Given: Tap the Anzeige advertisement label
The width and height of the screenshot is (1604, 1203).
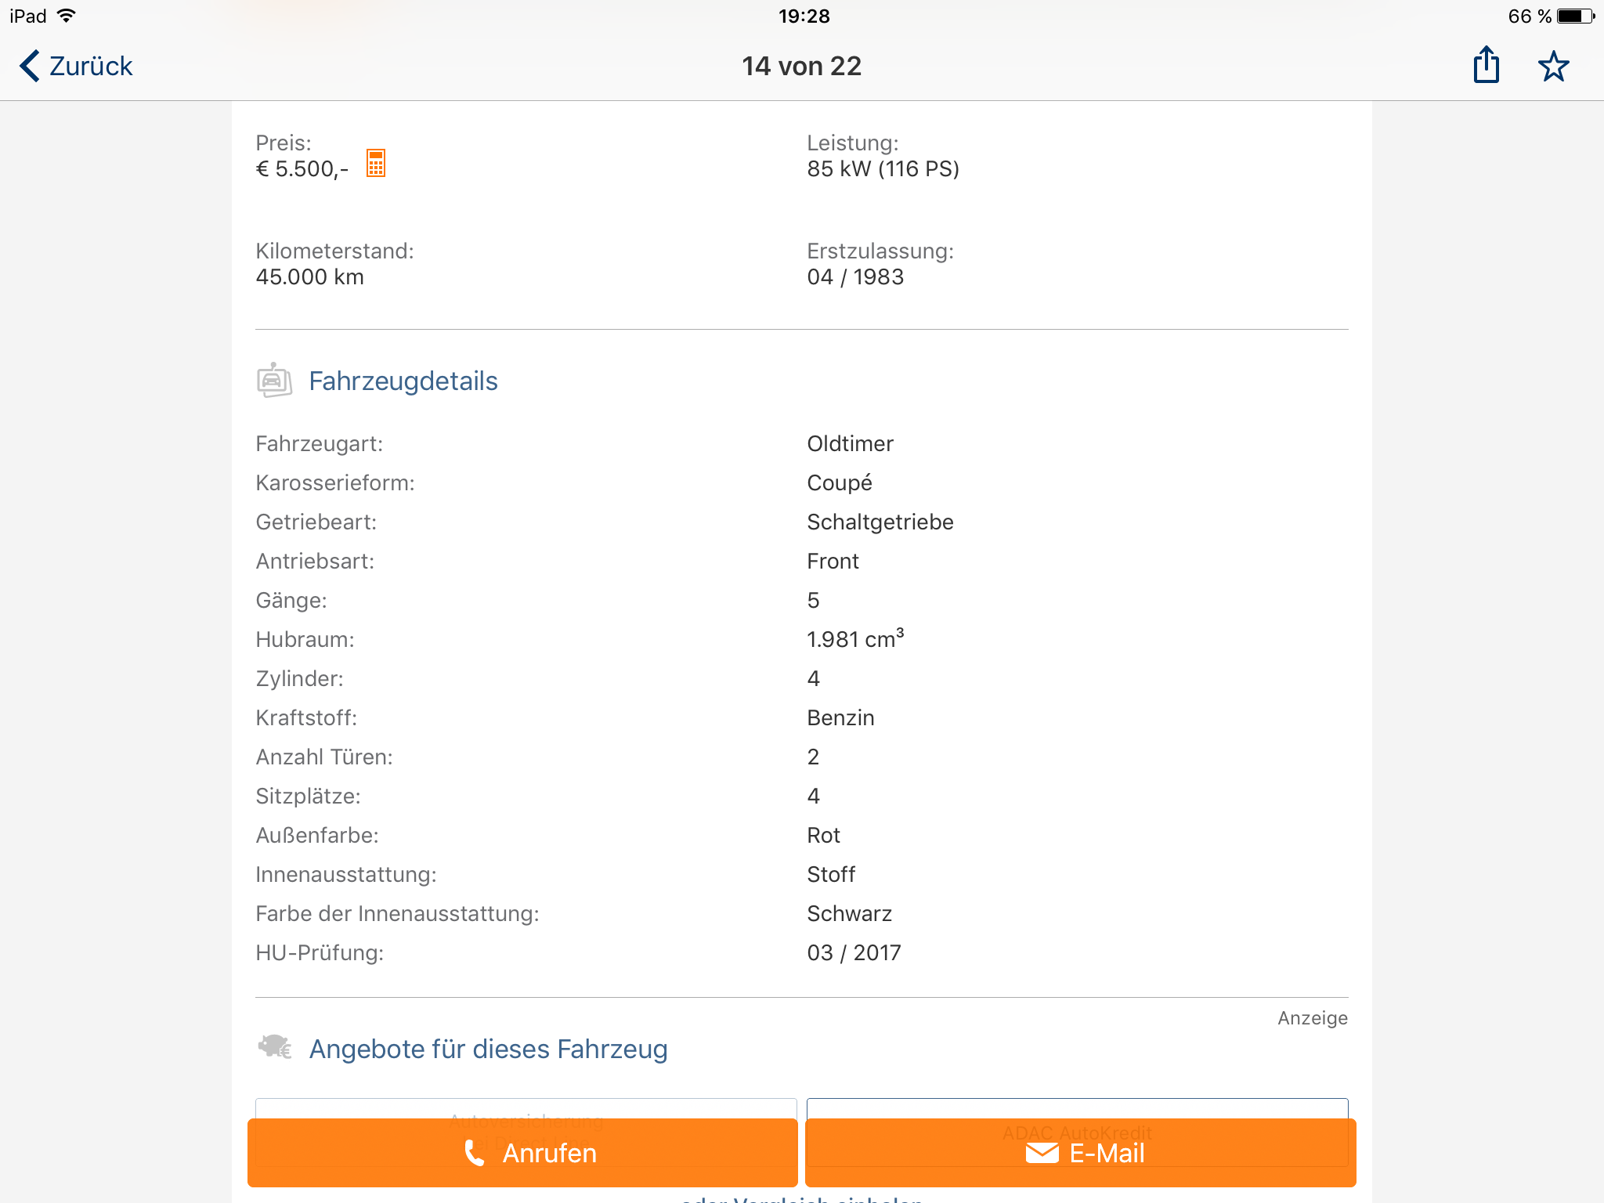Looking at the screenshot, I should [x=1313, y=1018].
